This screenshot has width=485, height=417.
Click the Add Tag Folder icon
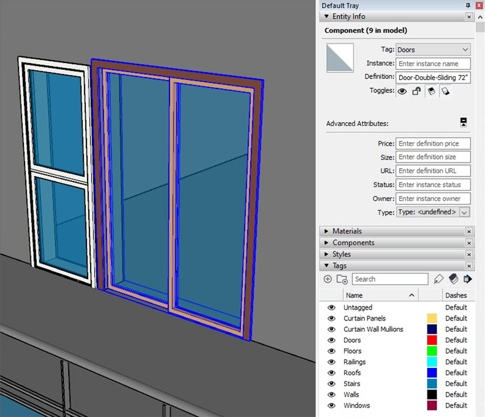point(342,279)
